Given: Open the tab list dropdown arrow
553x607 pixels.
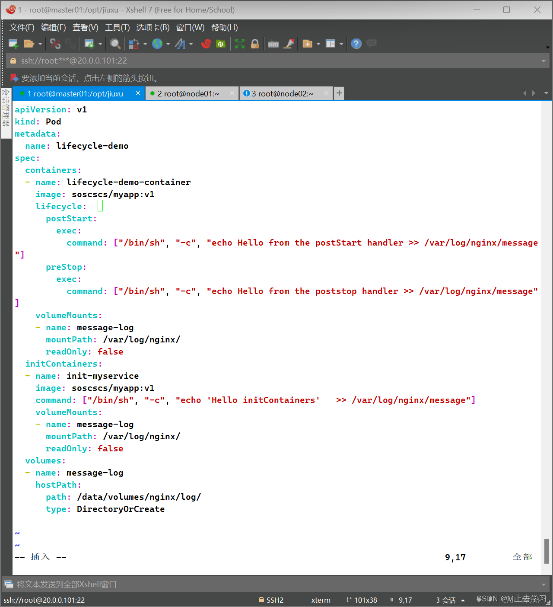Looking at the screenshot, I should [x=546, y=93].
